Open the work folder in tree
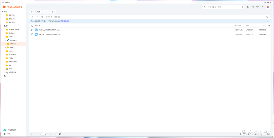 (x=12, y=47)
